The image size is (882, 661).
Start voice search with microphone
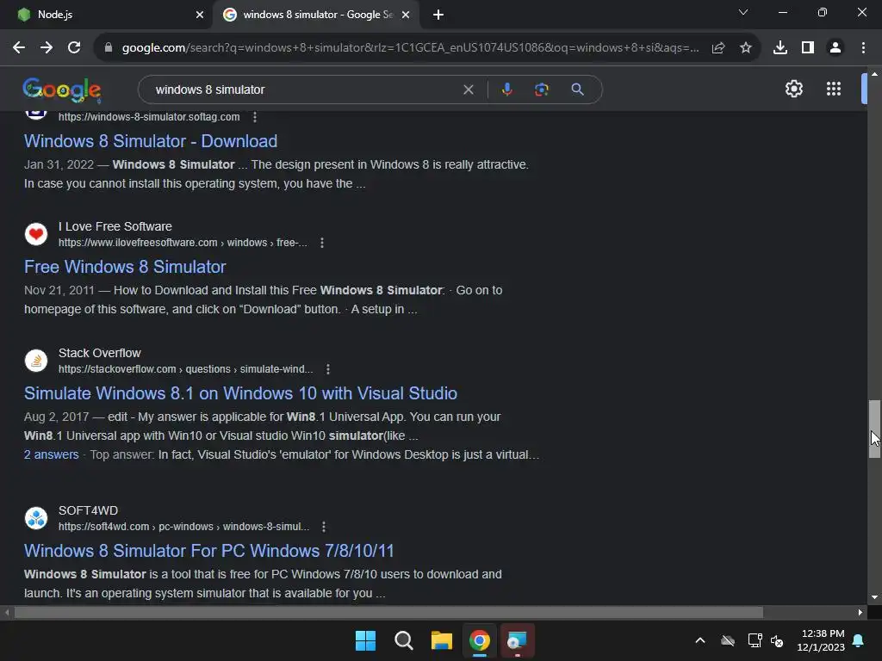tap(506, 90)
